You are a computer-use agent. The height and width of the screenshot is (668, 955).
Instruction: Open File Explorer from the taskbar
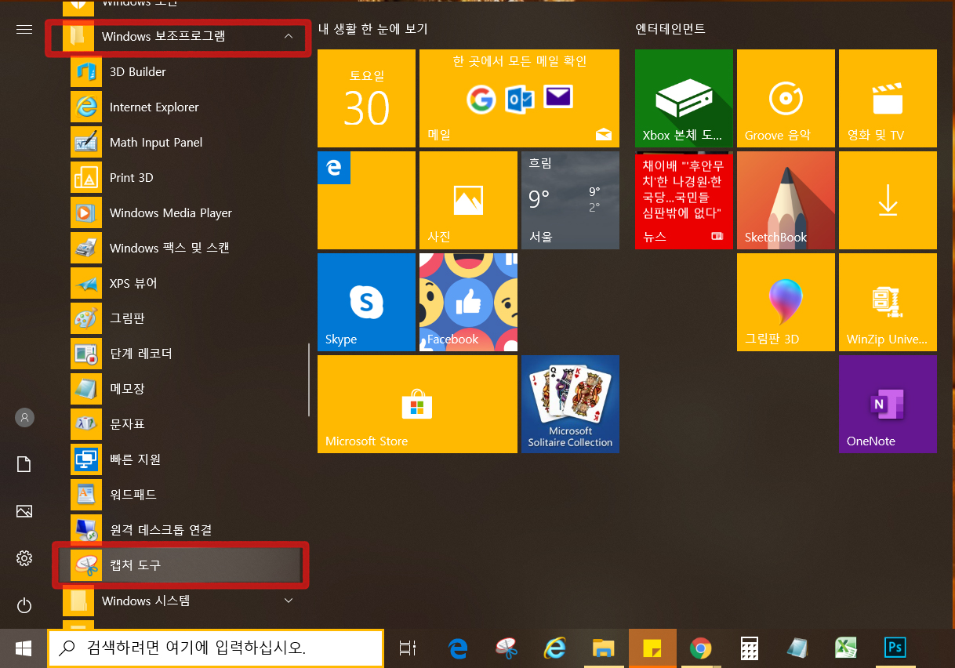[603, 648]
